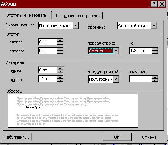Viewport: 168px width, 145px height.
Task: Decrease the слева indent value
Action: (x=60, y=43)
